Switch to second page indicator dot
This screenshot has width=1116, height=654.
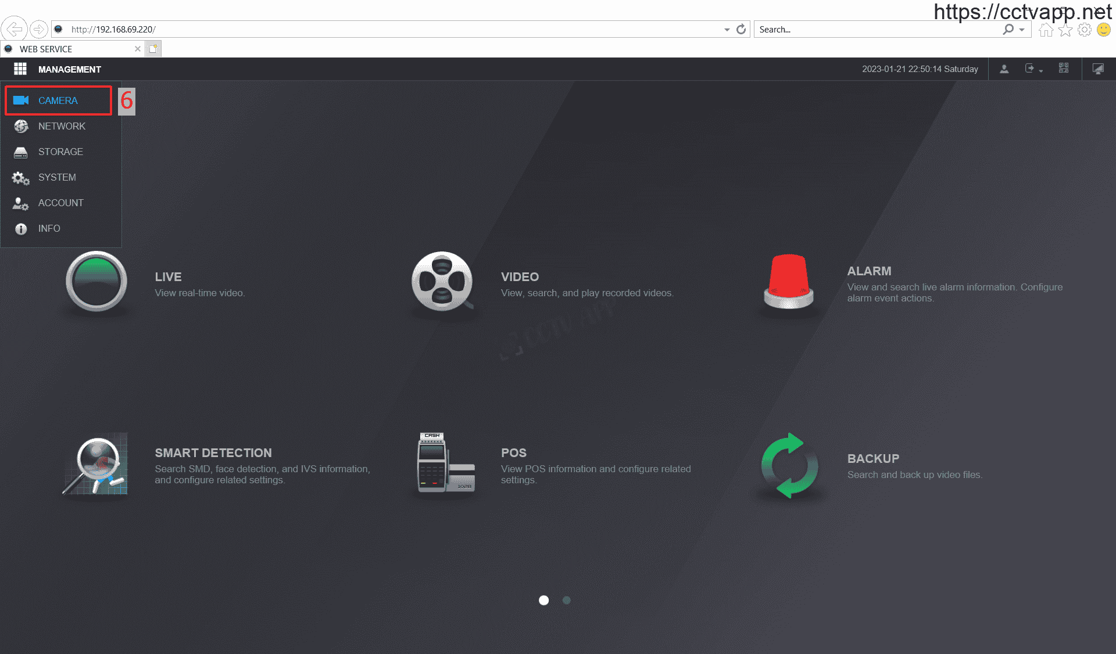(x=567, y=600)
